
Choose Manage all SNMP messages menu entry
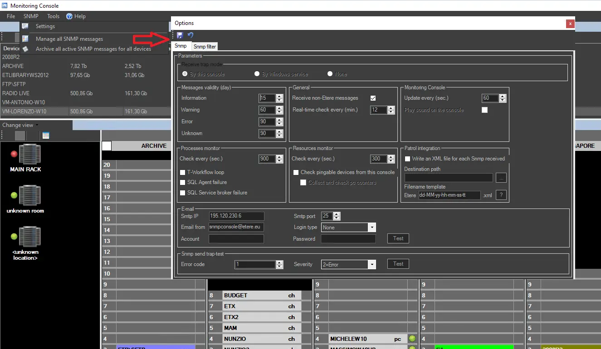coord(69,39)
